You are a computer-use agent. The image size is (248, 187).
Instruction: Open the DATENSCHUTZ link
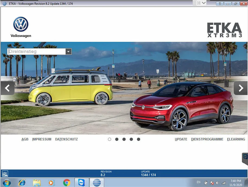66,139
